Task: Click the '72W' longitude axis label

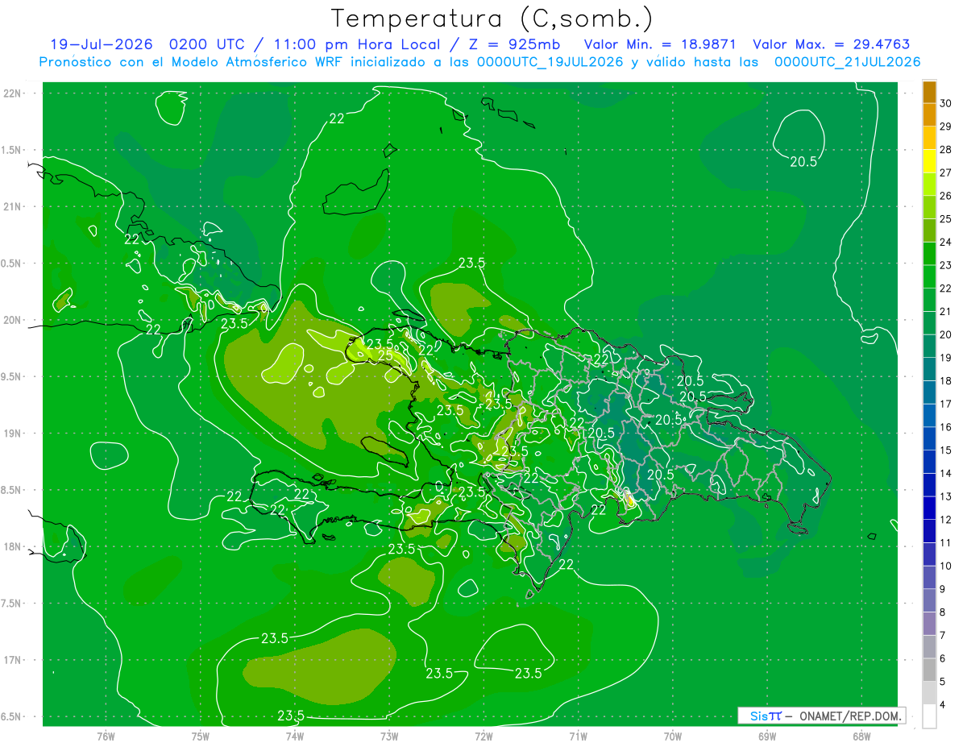Action: [x=483, y=737]
